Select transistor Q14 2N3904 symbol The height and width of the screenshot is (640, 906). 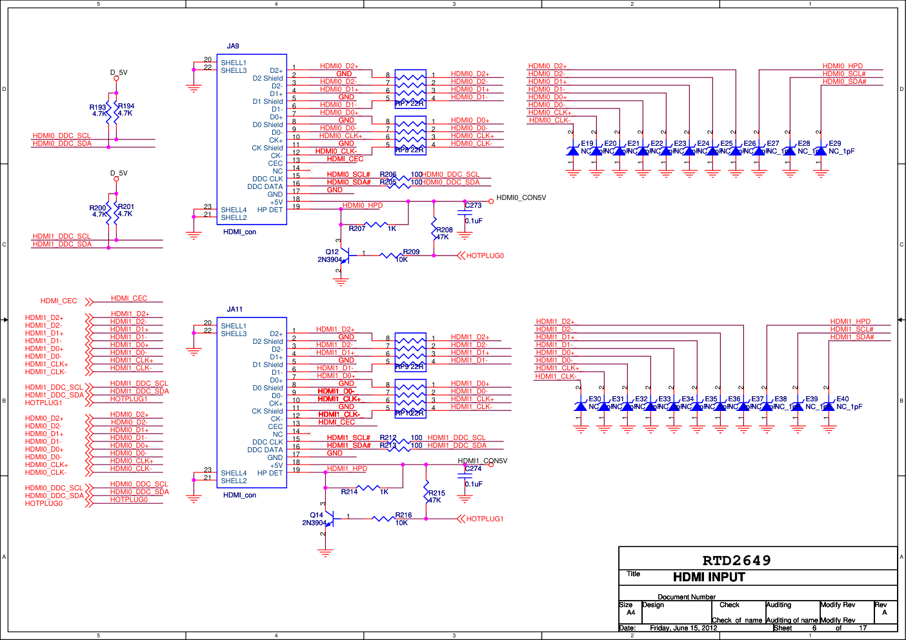pyautogui.click(x=328, y=519)
